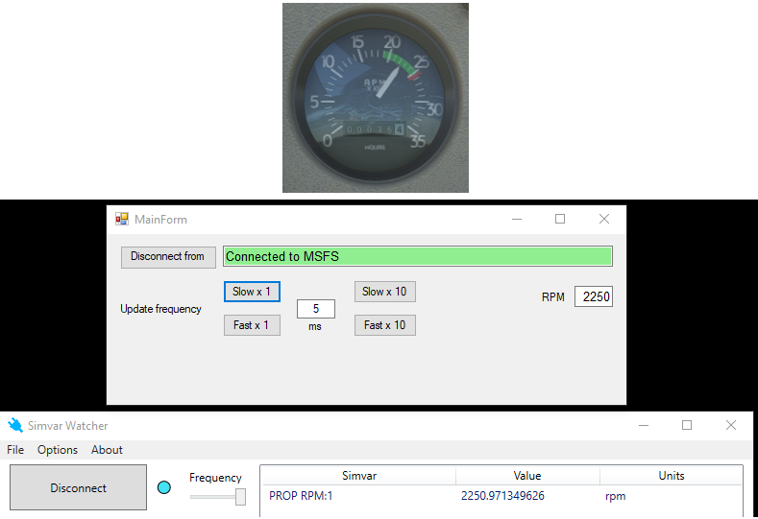Image resolution: width=758 pixels, height=519 pixels.
Task: Click the tachometer gauge image
Action: 376,97
